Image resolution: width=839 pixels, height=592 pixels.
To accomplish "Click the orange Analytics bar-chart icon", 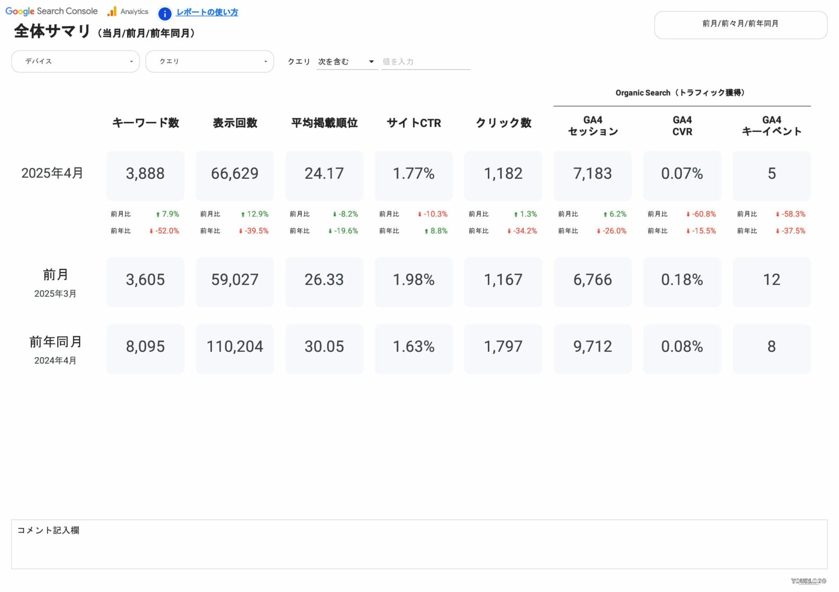I will click(112, 11).
